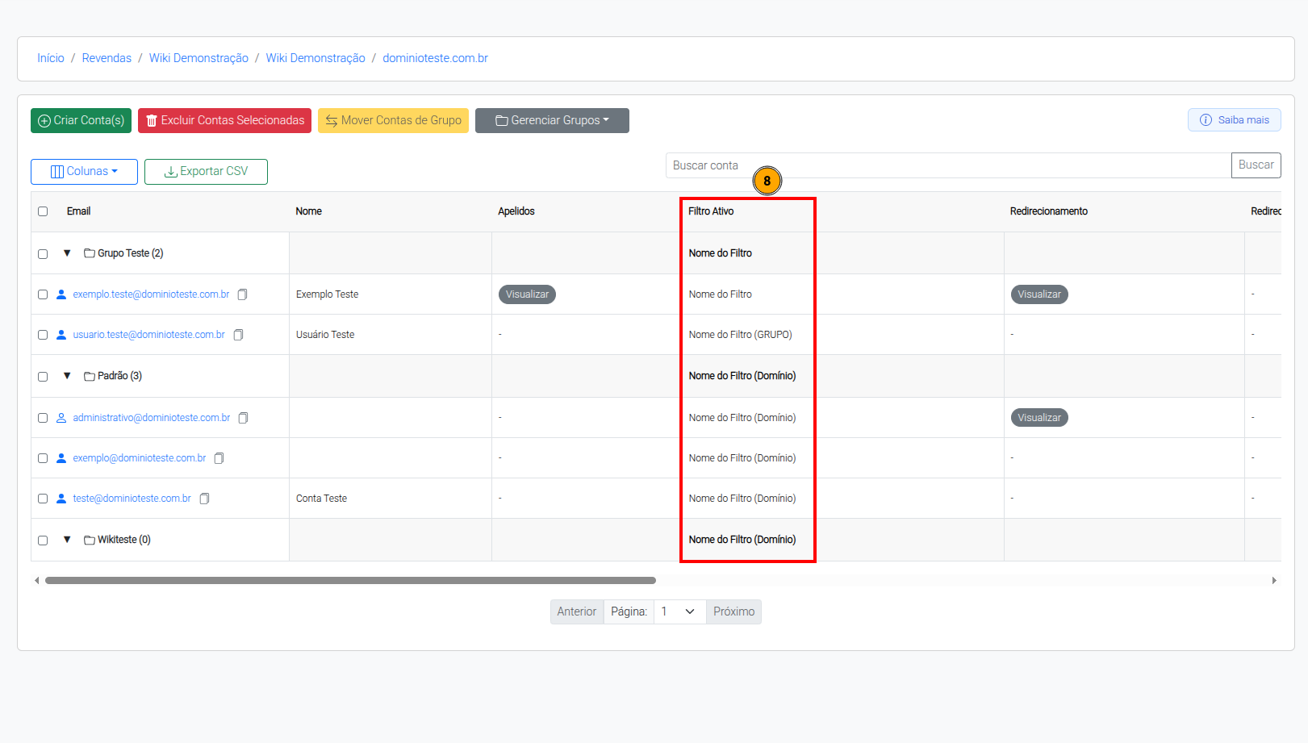The height and width of the screenshot is (743, 1308).
Task: Click Mover Contas de Grupo button
Action: tap(393, 120)
